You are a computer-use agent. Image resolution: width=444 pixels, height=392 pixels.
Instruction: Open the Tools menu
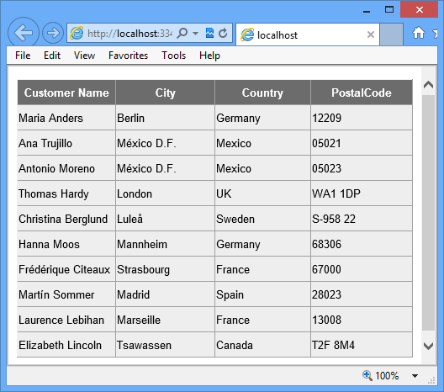pos(173,56)
